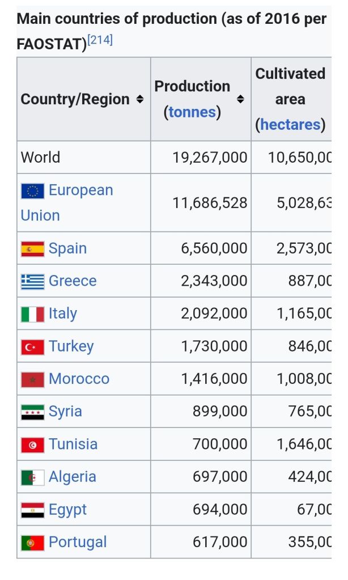Open the hectares link
Viewport: 348px width, 580px height.
tap(290, 125)
